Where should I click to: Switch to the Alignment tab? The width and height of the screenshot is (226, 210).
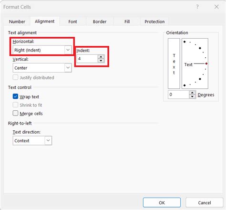(45, 21)
